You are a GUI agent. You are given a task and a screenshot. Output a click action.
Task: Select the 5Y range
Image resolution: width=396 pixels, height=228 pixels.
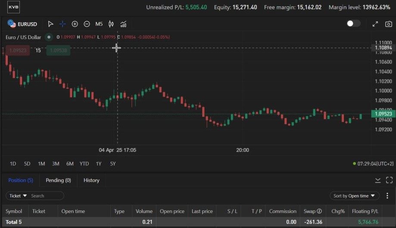(113, 164)
